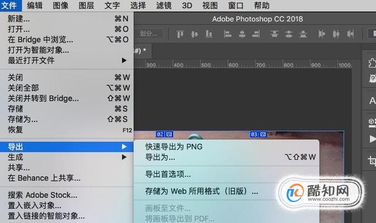Screen dimensions: 376x223
Task: Click align horizontal centers icon
Action: 242,34
